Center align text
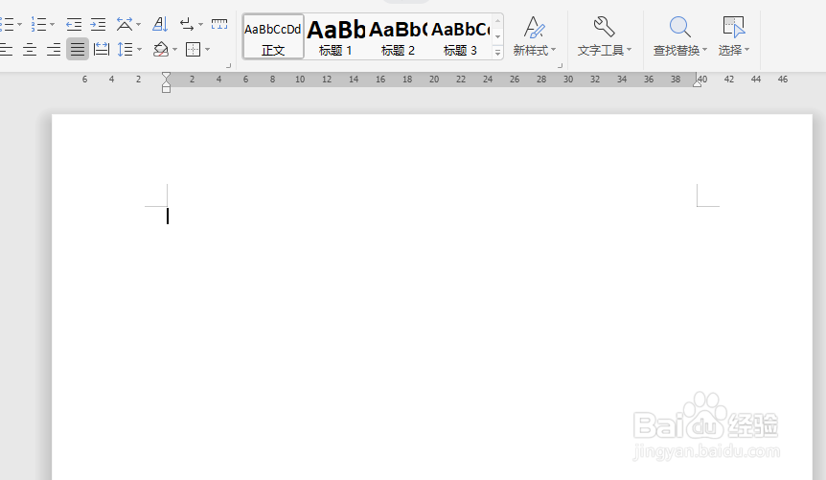Screen dimensions: 826x480 30,50
